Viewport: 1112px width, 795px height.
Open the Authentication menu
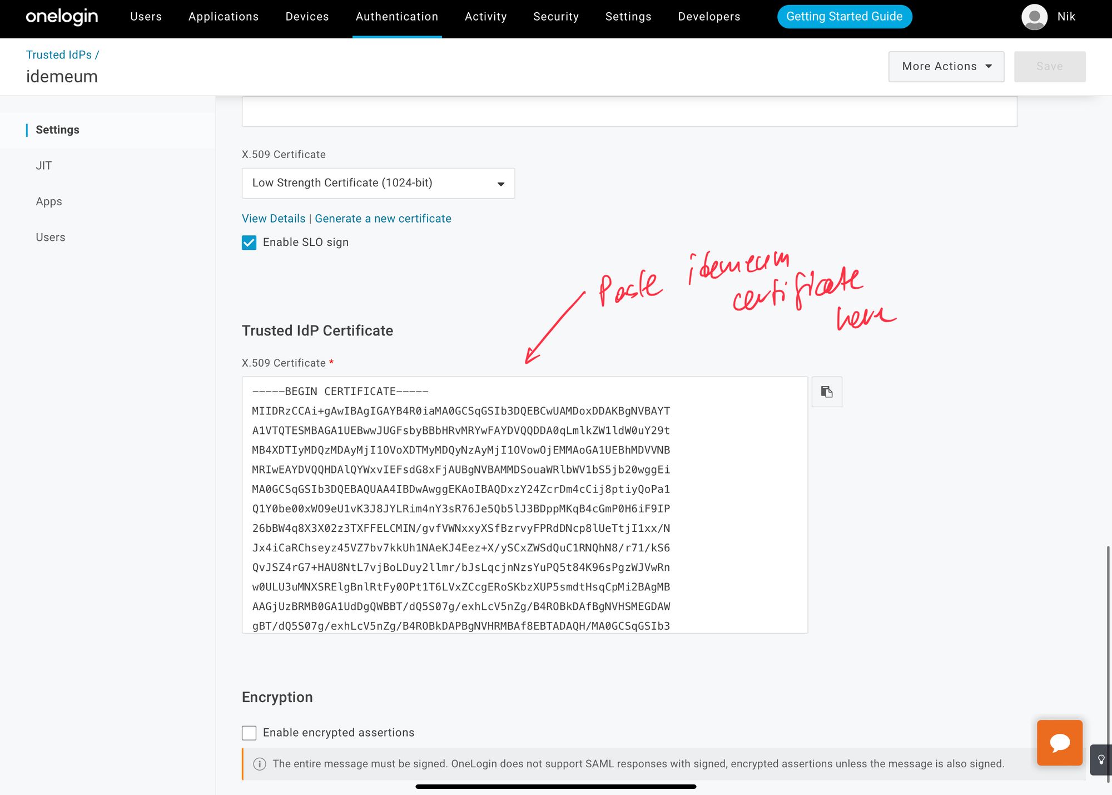[397, 17]
